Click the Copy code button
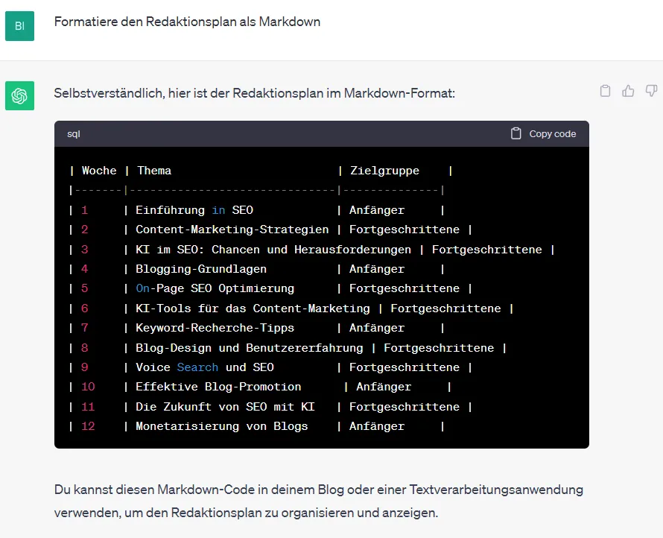663x538 pixels. (543, 133)
